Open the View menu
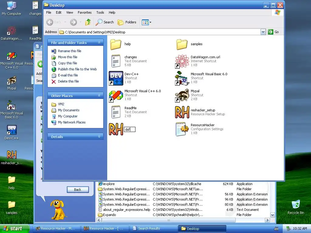This screenshot has height=233, width=311. [x=70, y=12]
